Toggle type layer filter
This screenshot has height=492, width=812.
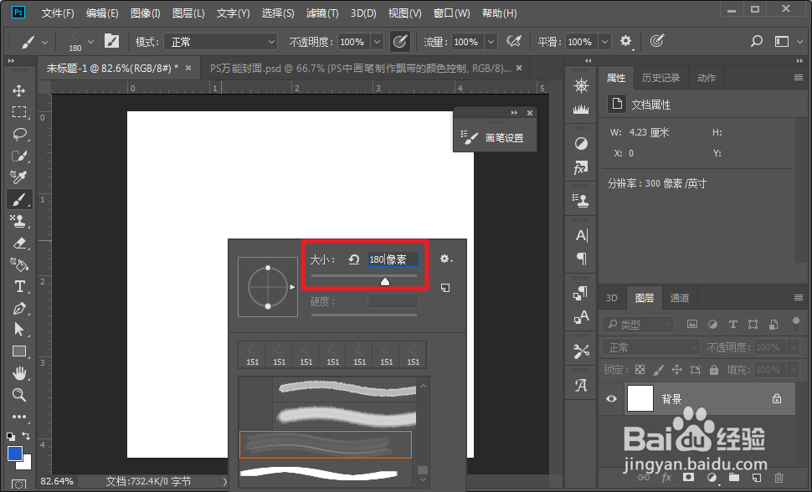732,324
